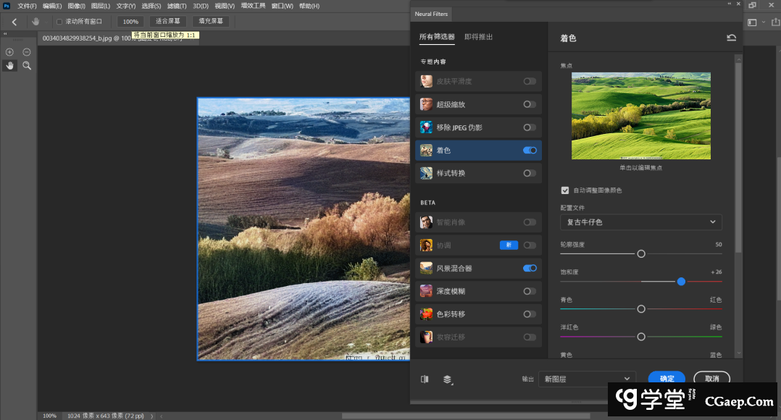Select the Hand tool in the toolbar
This screenshot has height=420, width=781.
pos(9,65)
